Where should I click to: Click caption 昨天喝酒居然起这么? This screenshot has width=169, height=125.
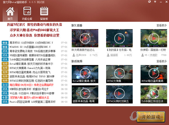(83, 50)
